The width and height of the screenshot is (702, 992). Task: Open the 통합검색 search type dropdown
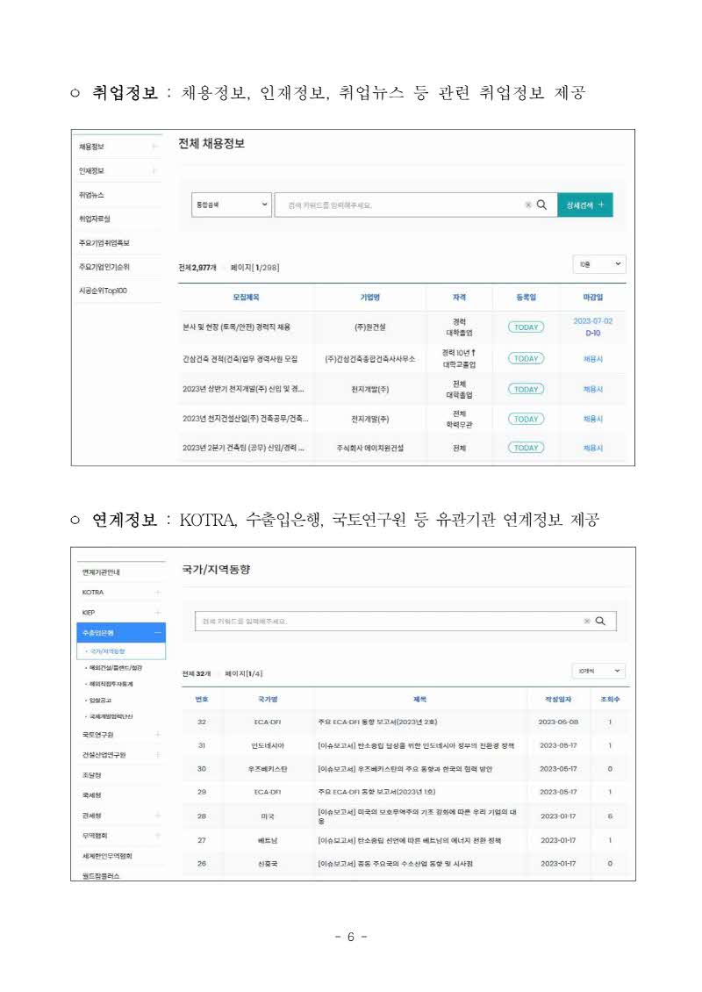coord(232,205)
